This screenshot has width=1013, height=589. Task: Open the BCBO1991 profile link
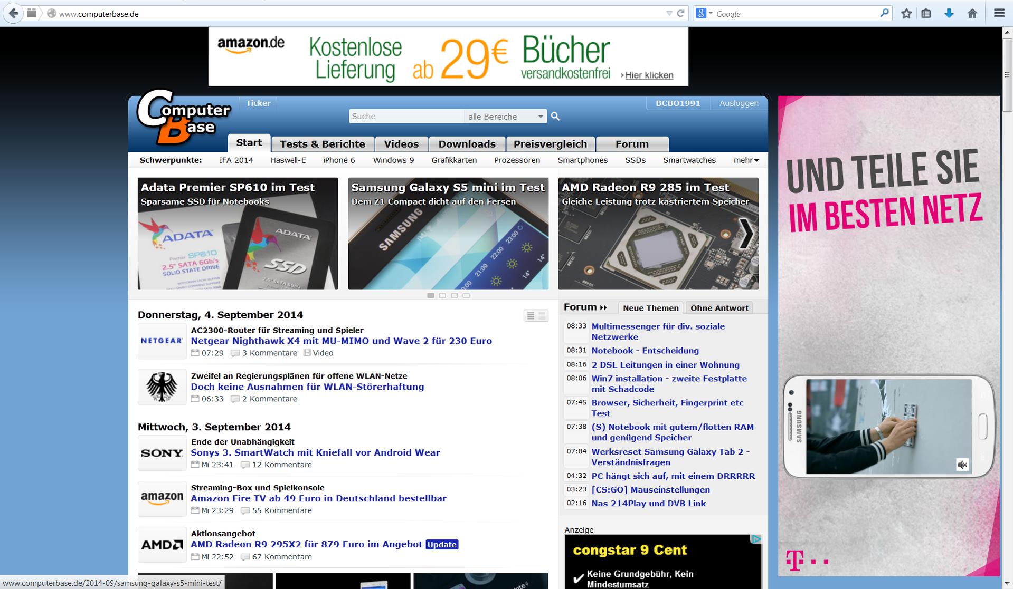pos(678,103)
